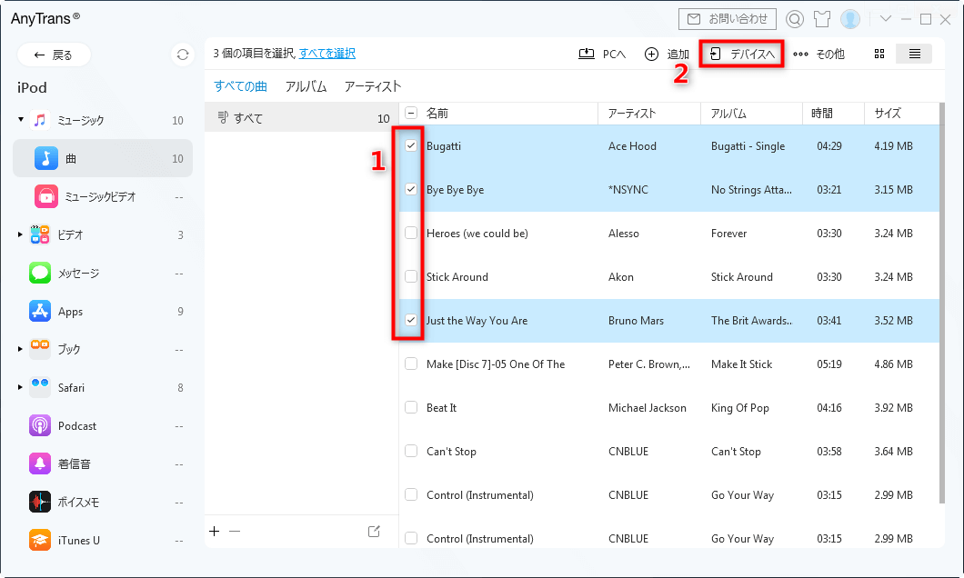The width and height of the screenshot is (964, 578).
Task: Open the Books (ブック) sidebar icon
Action: pyautogui.click(x=40, y=349)
